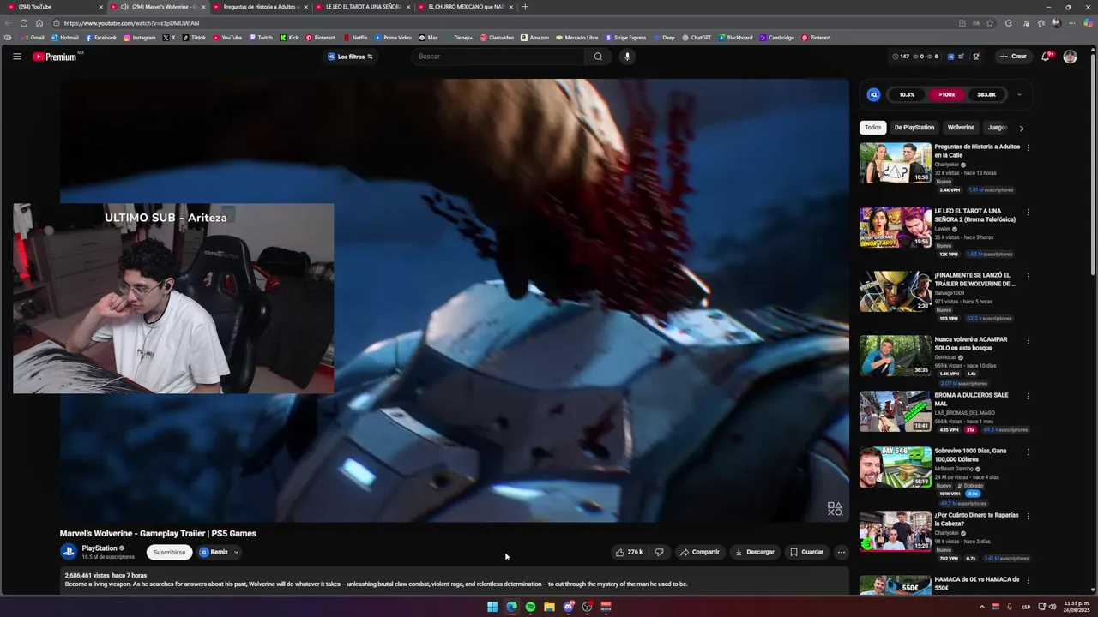Share the video via Compartir
The image size is (1098, 617).
tap(700, 552)
